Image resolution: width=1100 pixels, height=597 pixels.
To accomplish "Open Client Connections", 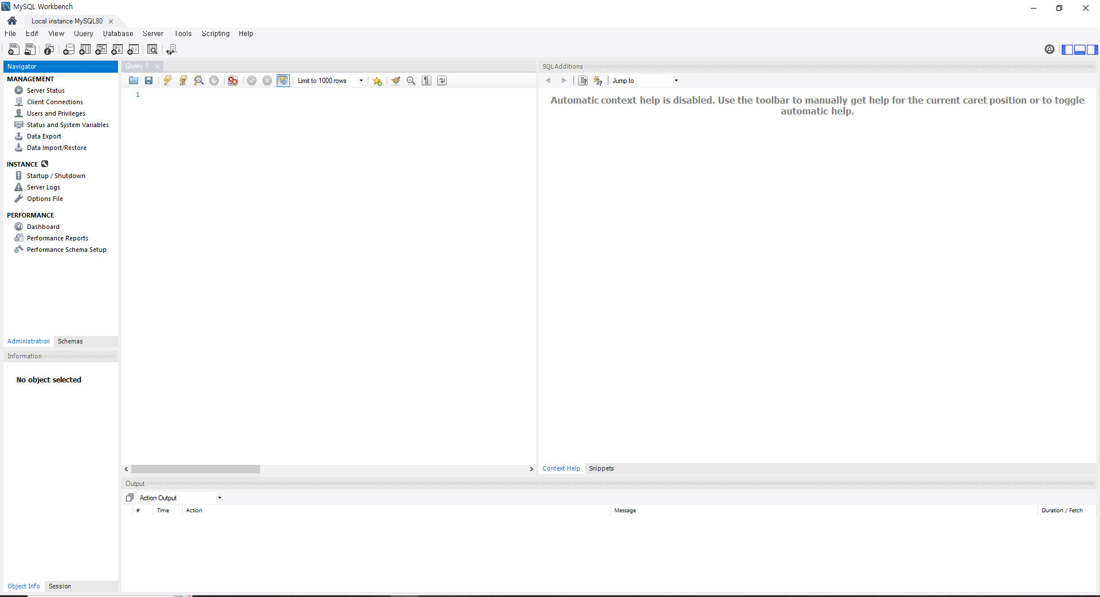I will (x=55, y=102).
